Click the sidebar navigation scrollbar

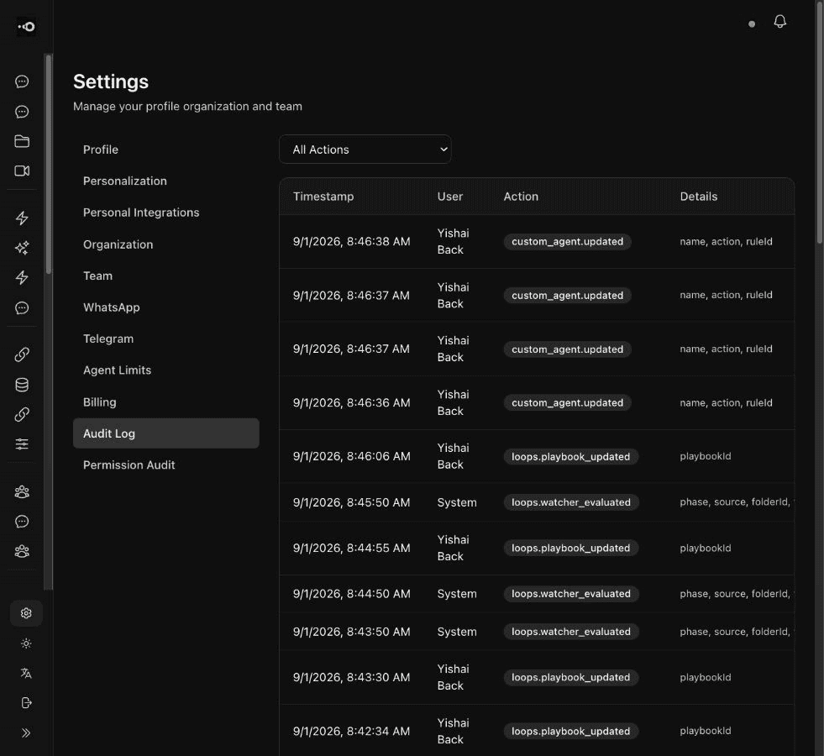tap(49, 164)
